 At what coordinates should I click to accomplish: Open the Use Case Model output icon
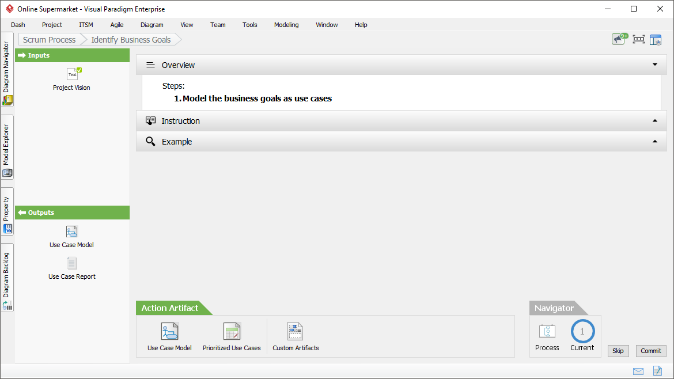click(72, 232)
